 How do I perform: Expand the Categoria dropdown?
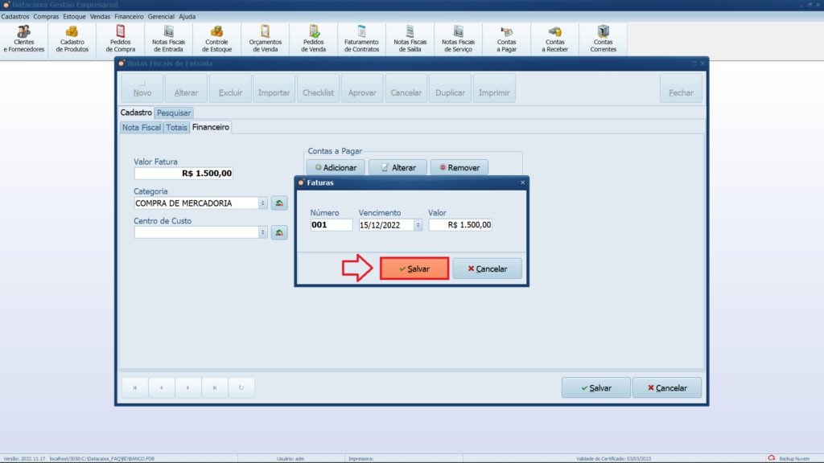coord(262,203)
